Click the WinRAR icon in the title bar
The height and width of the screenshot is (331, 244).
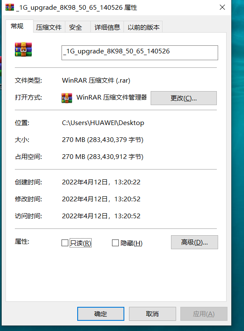[10, 7]
